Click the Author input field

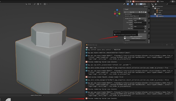[140, 24]
